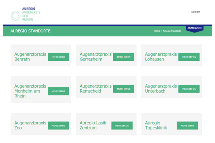Click the Auregio diamond logo icon
The image size is (215, 143).
[x=15, y=16]
